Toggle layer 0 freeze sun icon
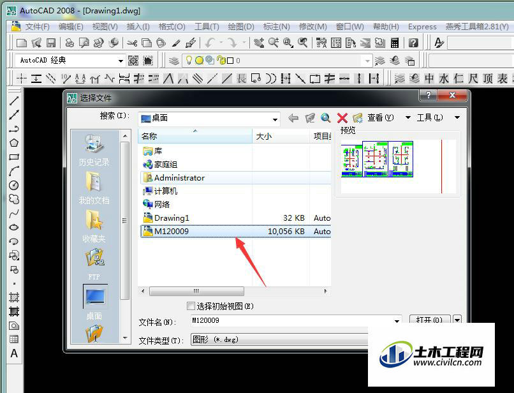 pyautogui.click(x=199, y=61)
